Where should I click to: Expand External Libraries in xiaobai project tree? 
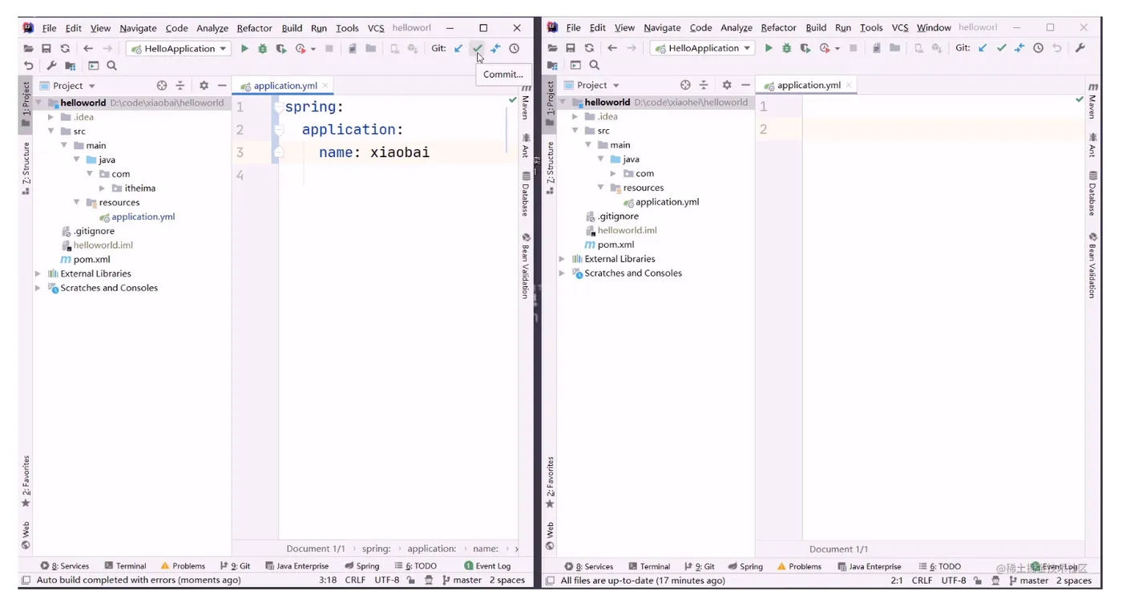(38, 274)
